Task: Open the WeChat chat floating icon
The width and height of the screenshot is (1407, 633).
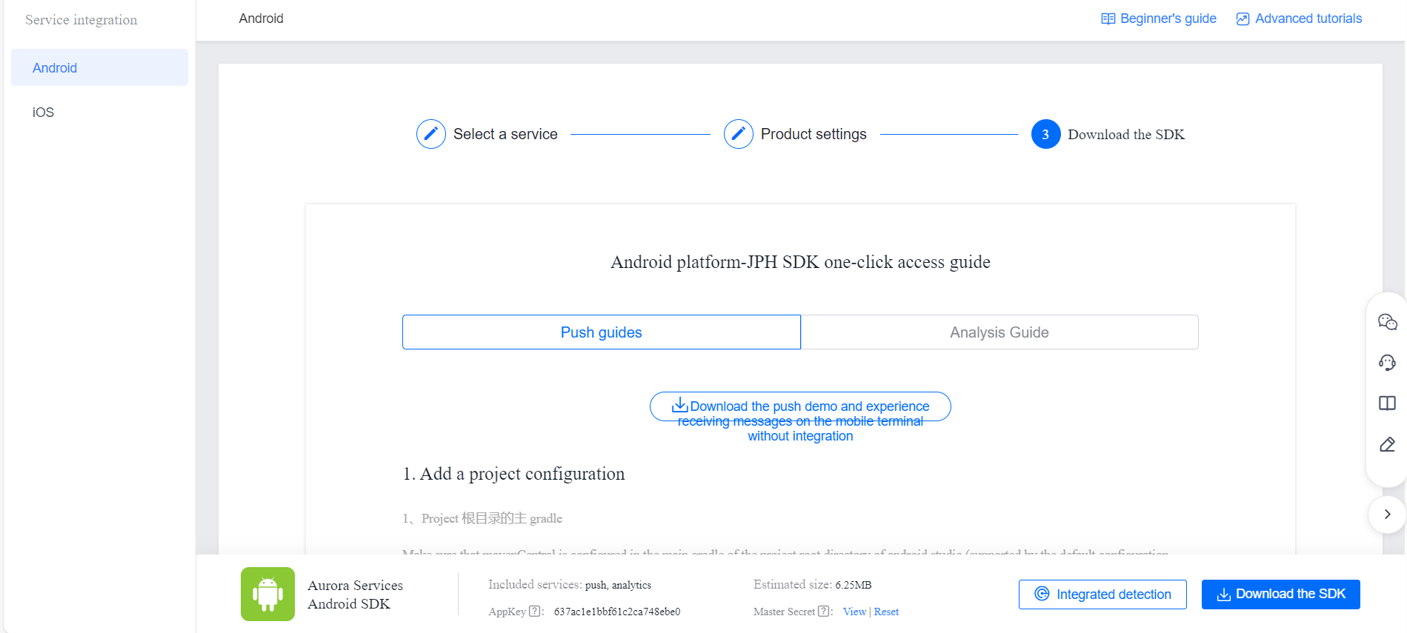Action: [x=1387, y=322]
